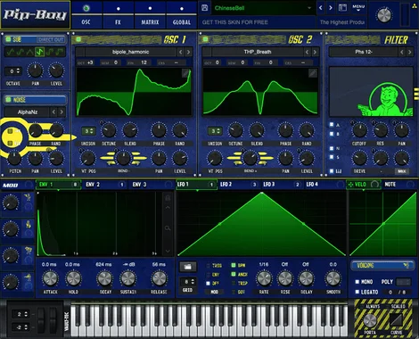The width and height of the screenshot is (419, 339).
Task: Enable filter routing checkbox B
Action: click(x=332, y=134)
